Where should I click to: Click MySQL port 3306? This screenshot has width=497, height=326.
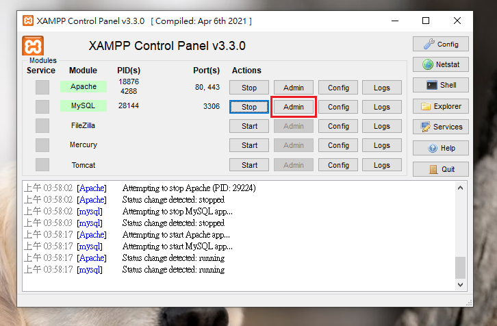212,106
